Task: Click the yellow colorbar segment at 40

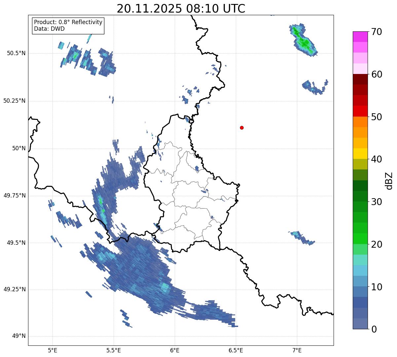Action: [360, 154]
